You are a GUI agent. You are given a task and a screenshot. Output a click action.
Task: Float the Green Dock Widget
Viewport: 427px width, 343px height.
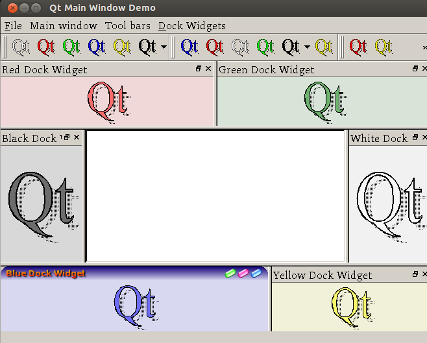415,69
